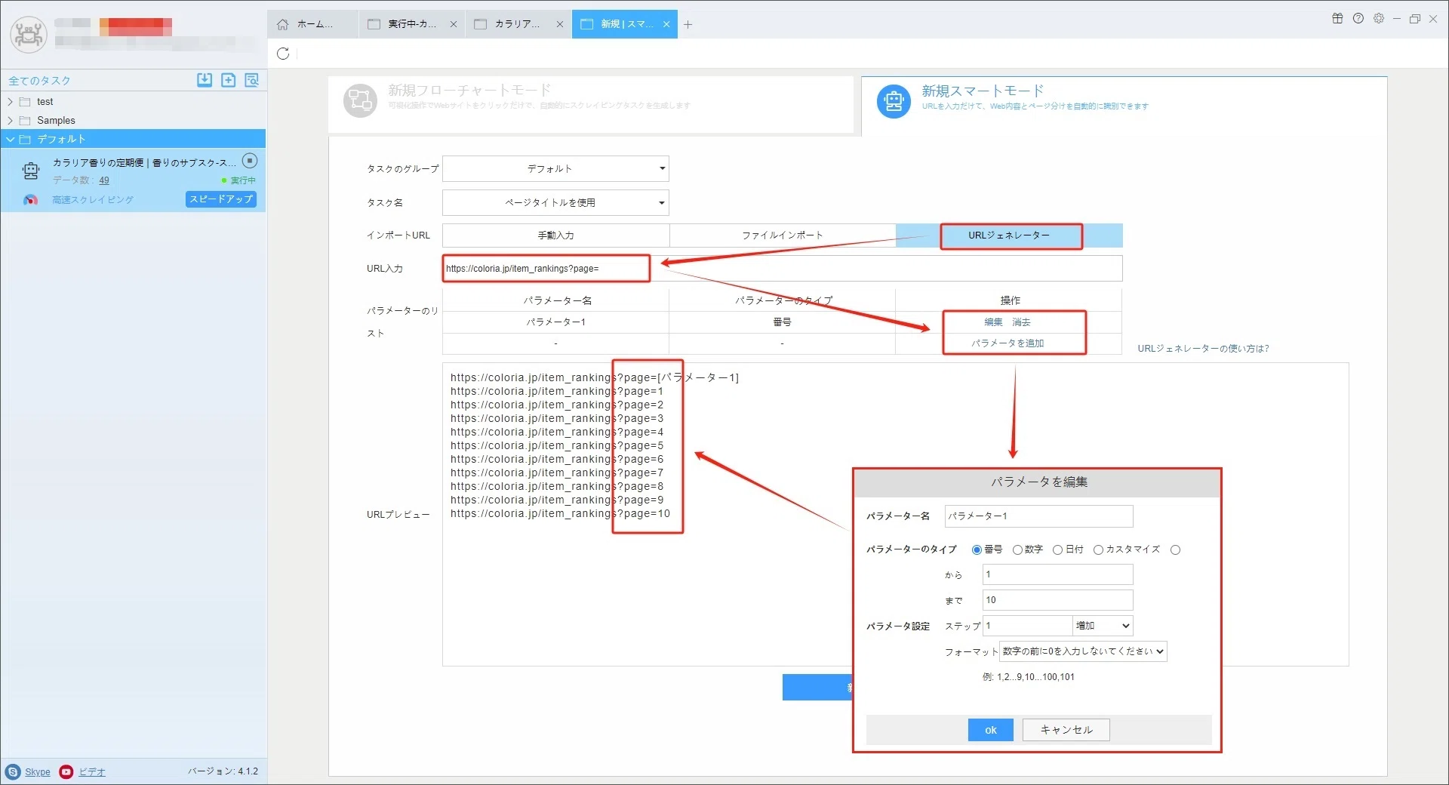Expand the Samples folder
The height and width of the screenshot is (785, 1449).
(11, 121)
